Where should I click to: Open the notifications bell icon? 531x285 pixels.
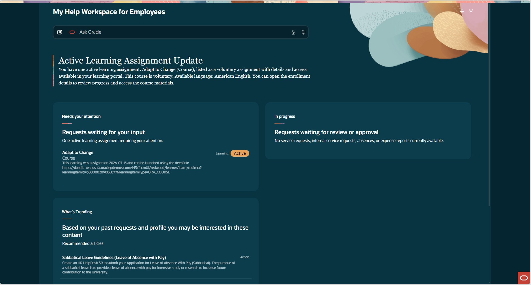point(462,11)
